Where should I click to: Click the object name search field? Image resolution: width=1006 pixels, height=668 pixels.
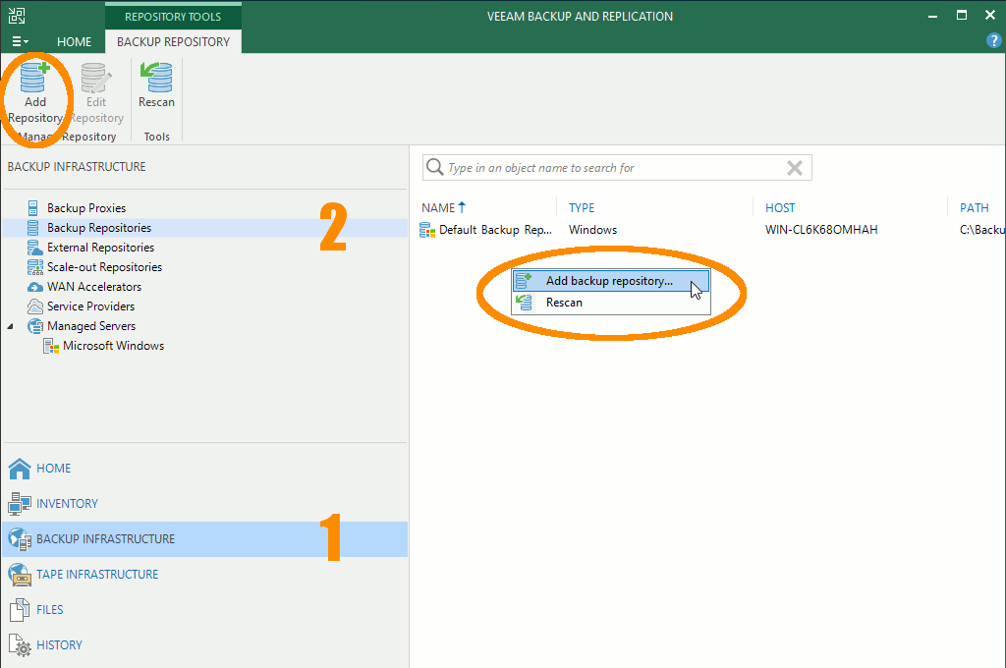[609, 168]
